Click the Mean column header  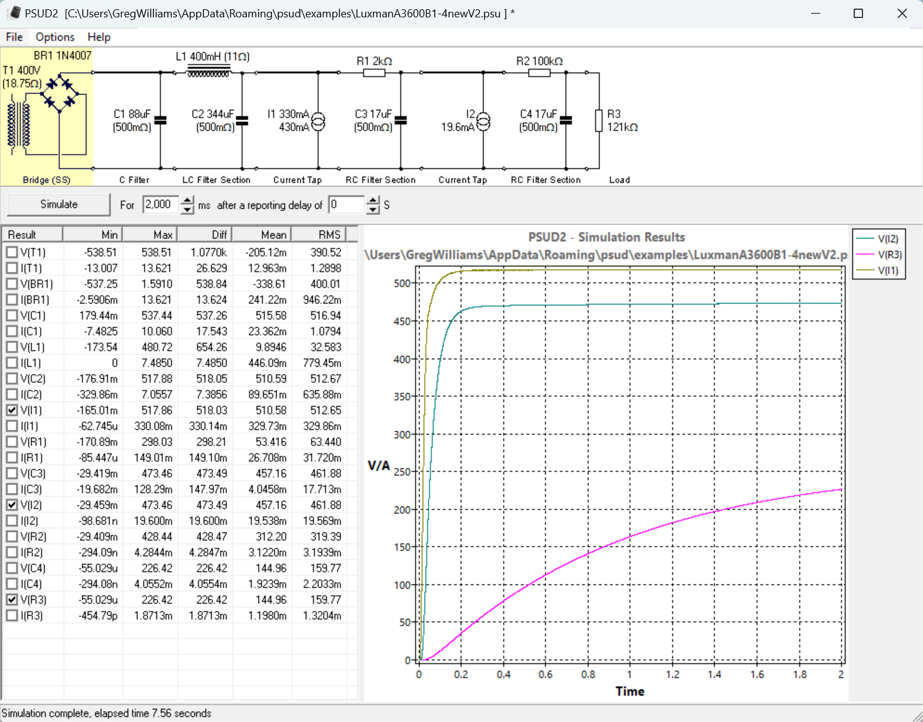click(262, 235)
